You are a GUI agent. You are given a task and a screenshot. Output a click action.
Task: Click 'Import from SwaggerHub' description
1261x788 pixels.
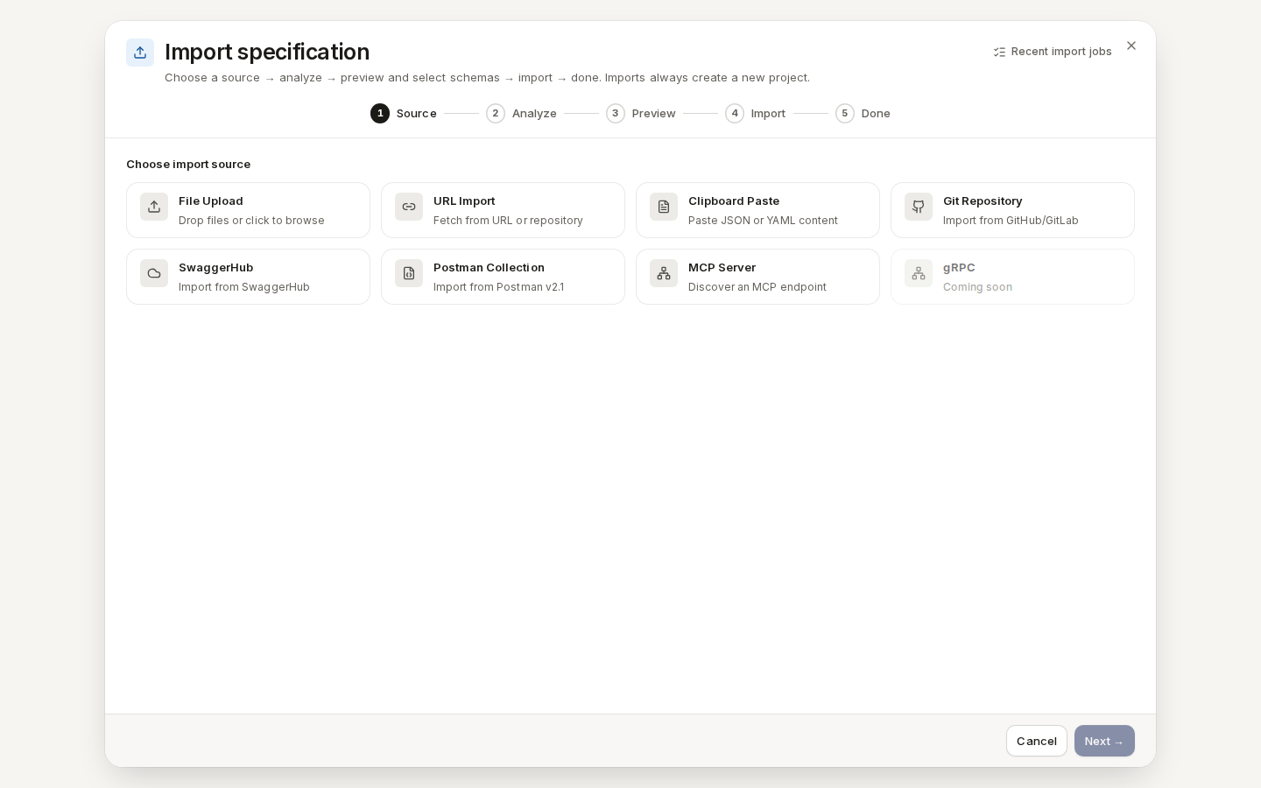point(244,287)
